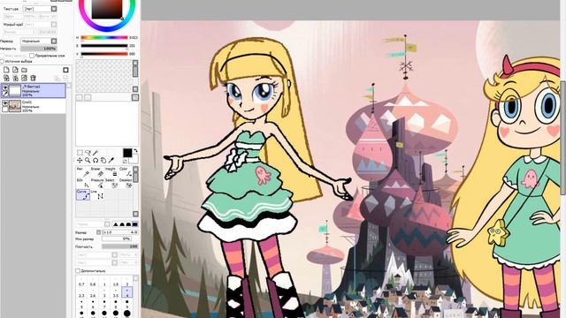Create a new raster layer
Image resolution: width=566 pixels, height=318 pixels.
pyautogui.click(x=6, y=70)
